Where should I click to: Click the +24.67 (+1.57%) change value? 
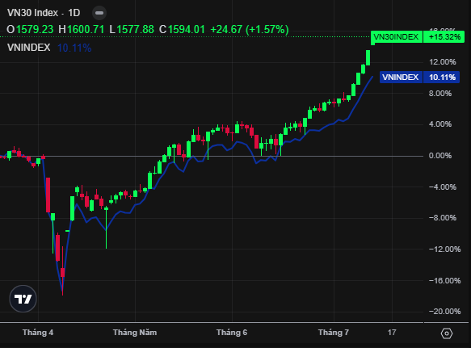tap(250, 29)
